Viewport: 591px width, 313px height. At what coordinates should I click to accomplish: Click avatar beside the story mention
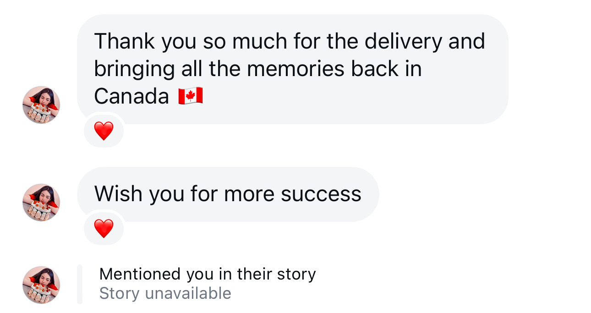(41, 285)
